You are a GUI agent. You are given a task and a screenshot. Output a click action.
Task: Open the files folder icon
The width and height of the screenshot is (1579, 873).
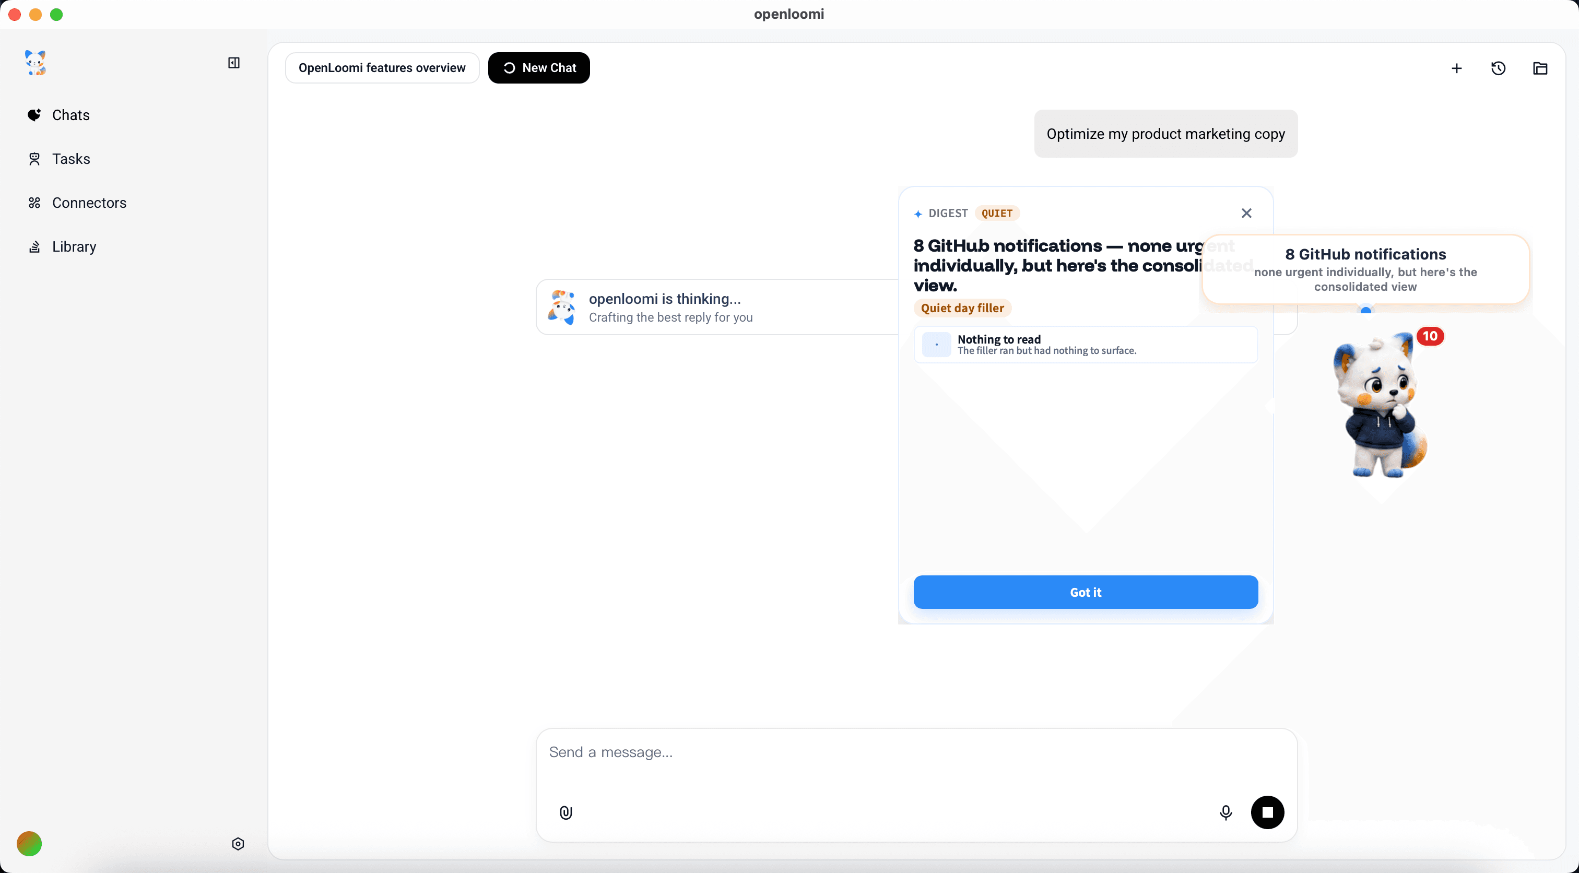pos(1540,68)
